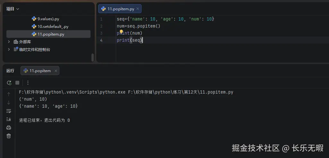Close the 11.popitem run tab

[56, 71]
